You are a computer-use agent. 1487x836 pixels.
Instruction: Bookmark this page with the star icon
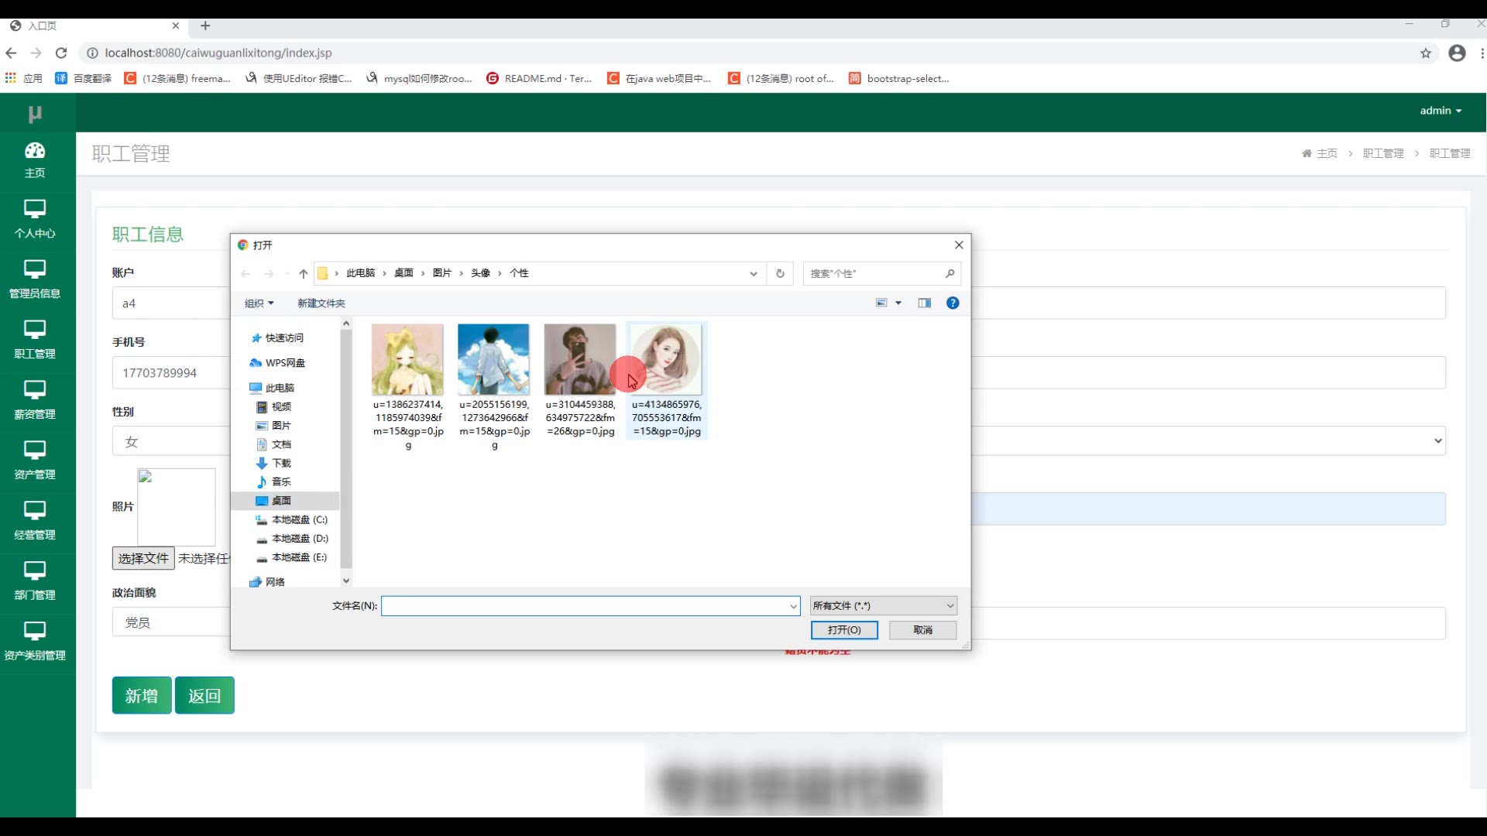point(1426,53)
